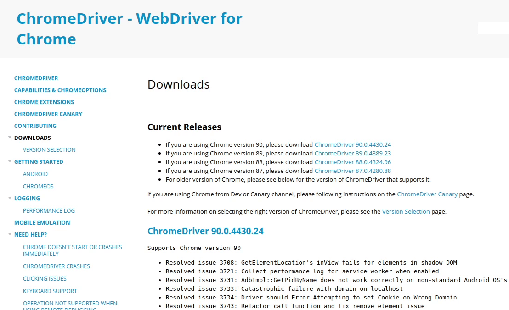Collapse the LOGGING section
The image size is (509, 310).
pos(10,198)
